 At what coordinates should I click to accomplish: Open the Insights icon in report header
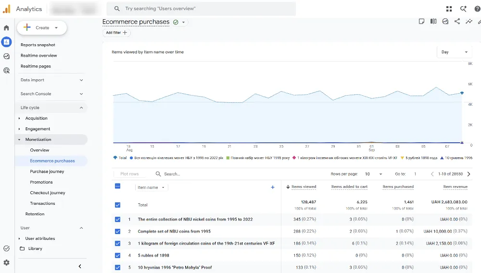(x=469, y=21)
